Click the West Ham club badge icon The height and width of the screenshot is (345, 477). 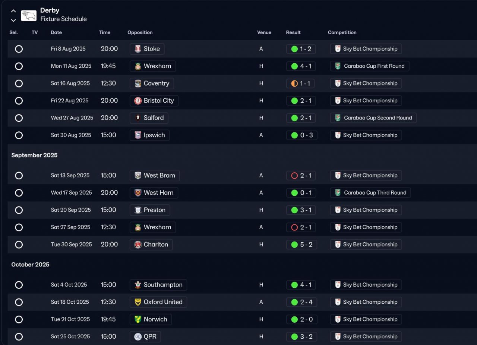[138, 193]
